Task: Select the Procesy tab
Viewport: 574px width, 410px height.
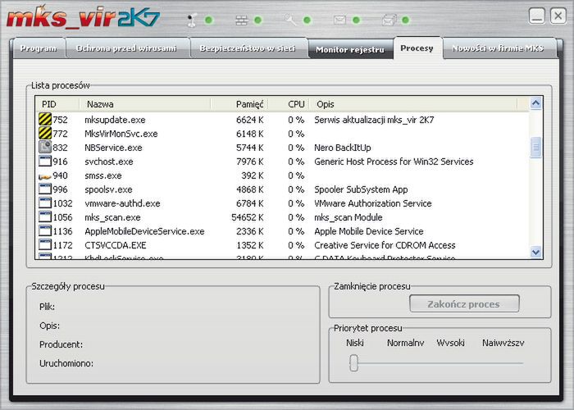Action: pos(417,48)
